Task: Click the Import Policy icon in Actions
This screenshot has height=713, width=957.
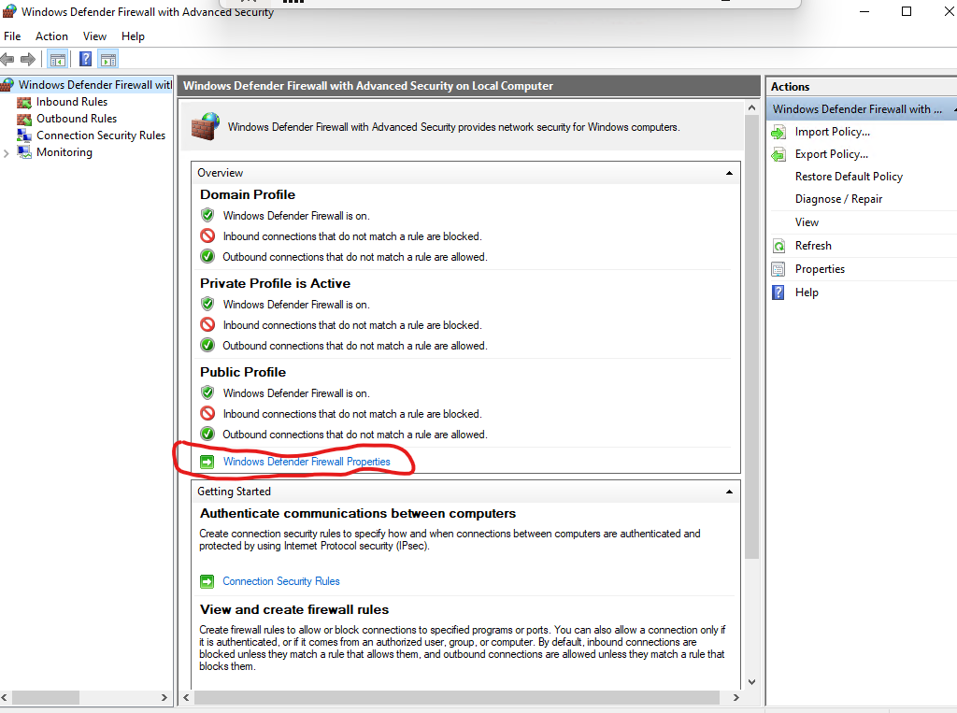Action: click(x=778, y=132)
